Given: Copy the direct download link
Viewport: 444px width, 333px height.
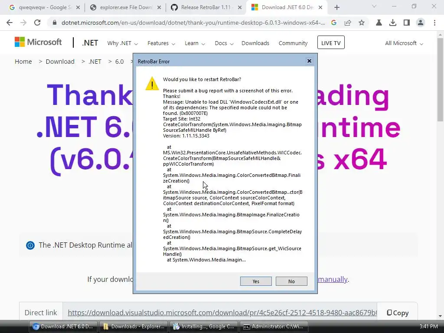Looking at the screenshot, I should [x=398, y=313].
